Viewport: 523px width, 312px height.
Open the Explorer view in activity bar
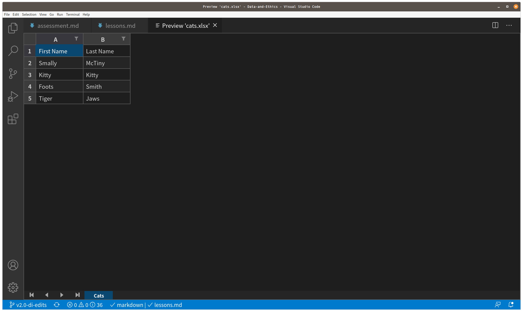(13, 28)
